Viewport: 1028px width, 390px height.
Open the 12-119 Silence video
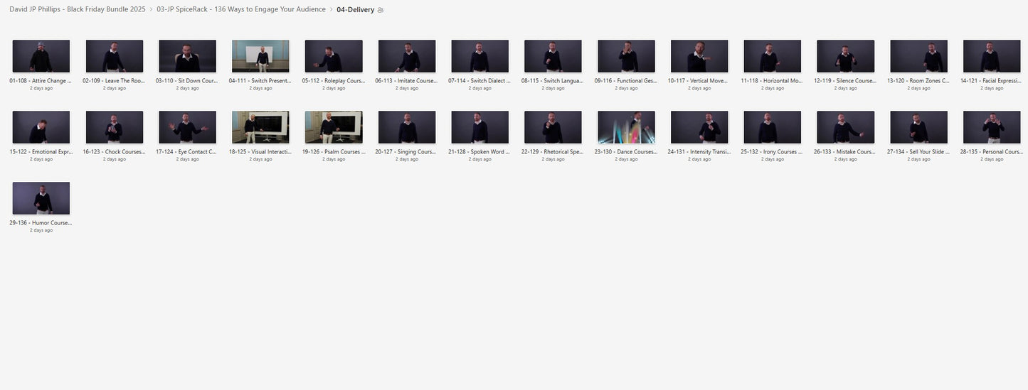tap(846, 56)
